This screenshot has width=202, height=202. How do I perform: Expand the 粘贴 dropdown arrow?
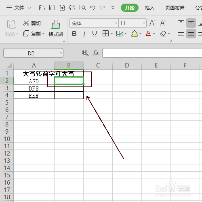pyautogui.click(x=17, y=34)
